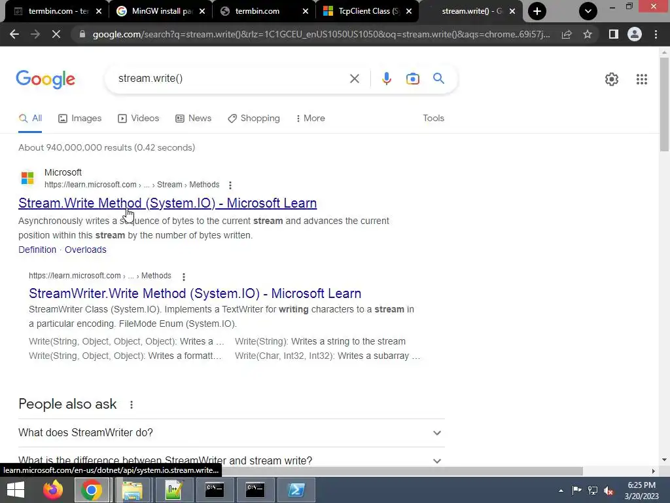Select the Images search filter
Image resolution: width=670 pixels, height=503 pixels.
click(80, 119)
